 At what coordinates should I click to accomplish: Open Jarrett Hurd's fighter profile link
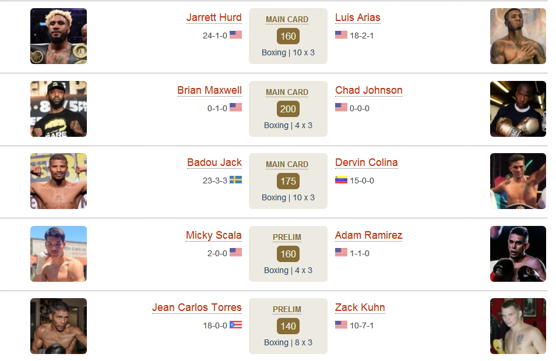coord(214,17)
